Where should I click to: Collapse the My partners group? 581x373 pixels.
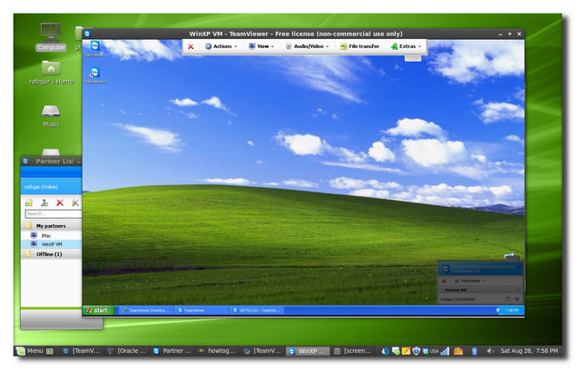click(51, 226)
